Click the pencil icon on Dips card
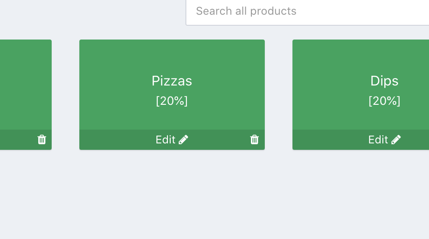 click(396, 140)
